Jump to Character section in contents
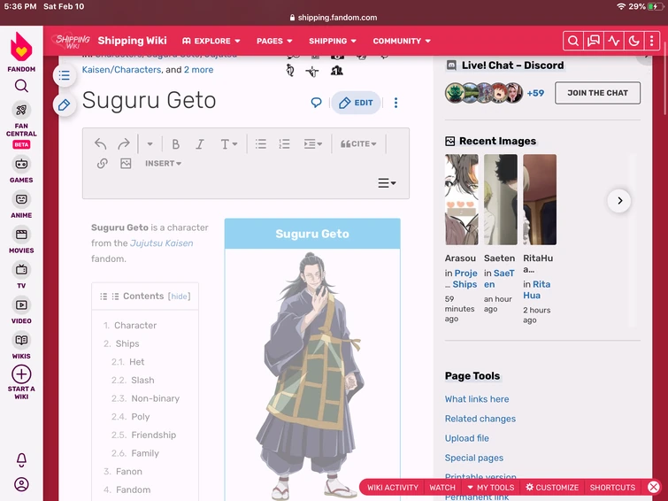 pyautogui.click(x=135, y=326)
